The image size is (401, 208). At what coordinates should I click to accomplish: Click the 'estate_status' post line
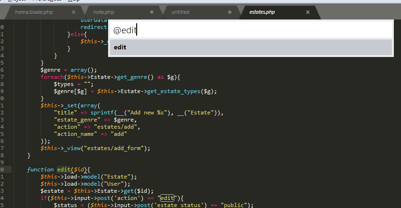[x=153, y=205]
